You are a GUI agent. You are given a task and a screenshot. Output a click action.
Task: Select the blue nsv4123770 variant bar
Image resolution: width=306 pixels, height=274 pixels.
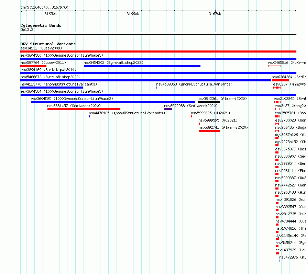52,88
